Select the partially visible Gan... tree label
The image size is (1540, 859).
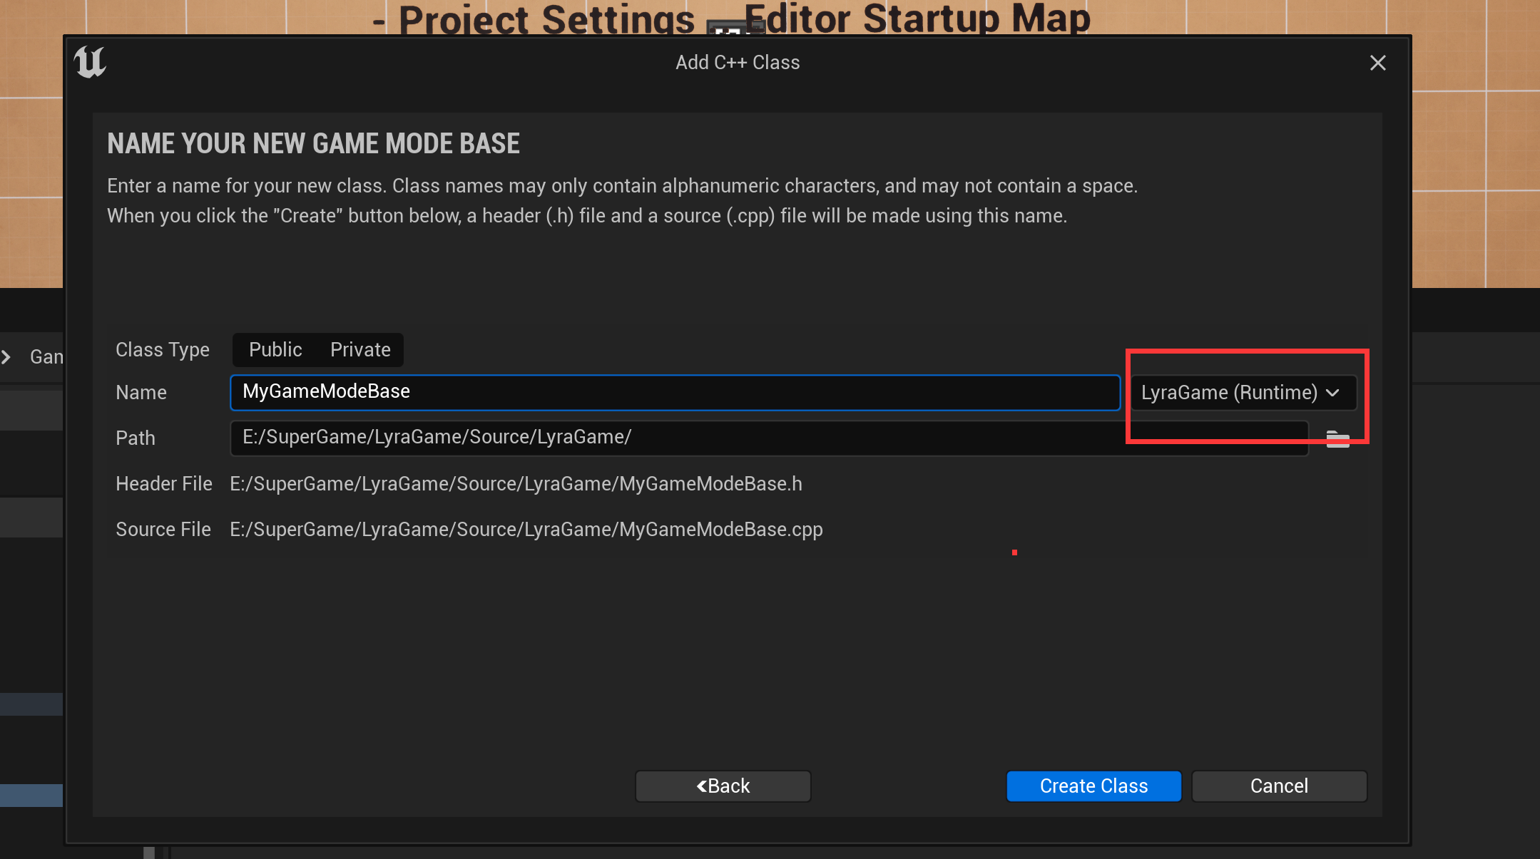46,356
